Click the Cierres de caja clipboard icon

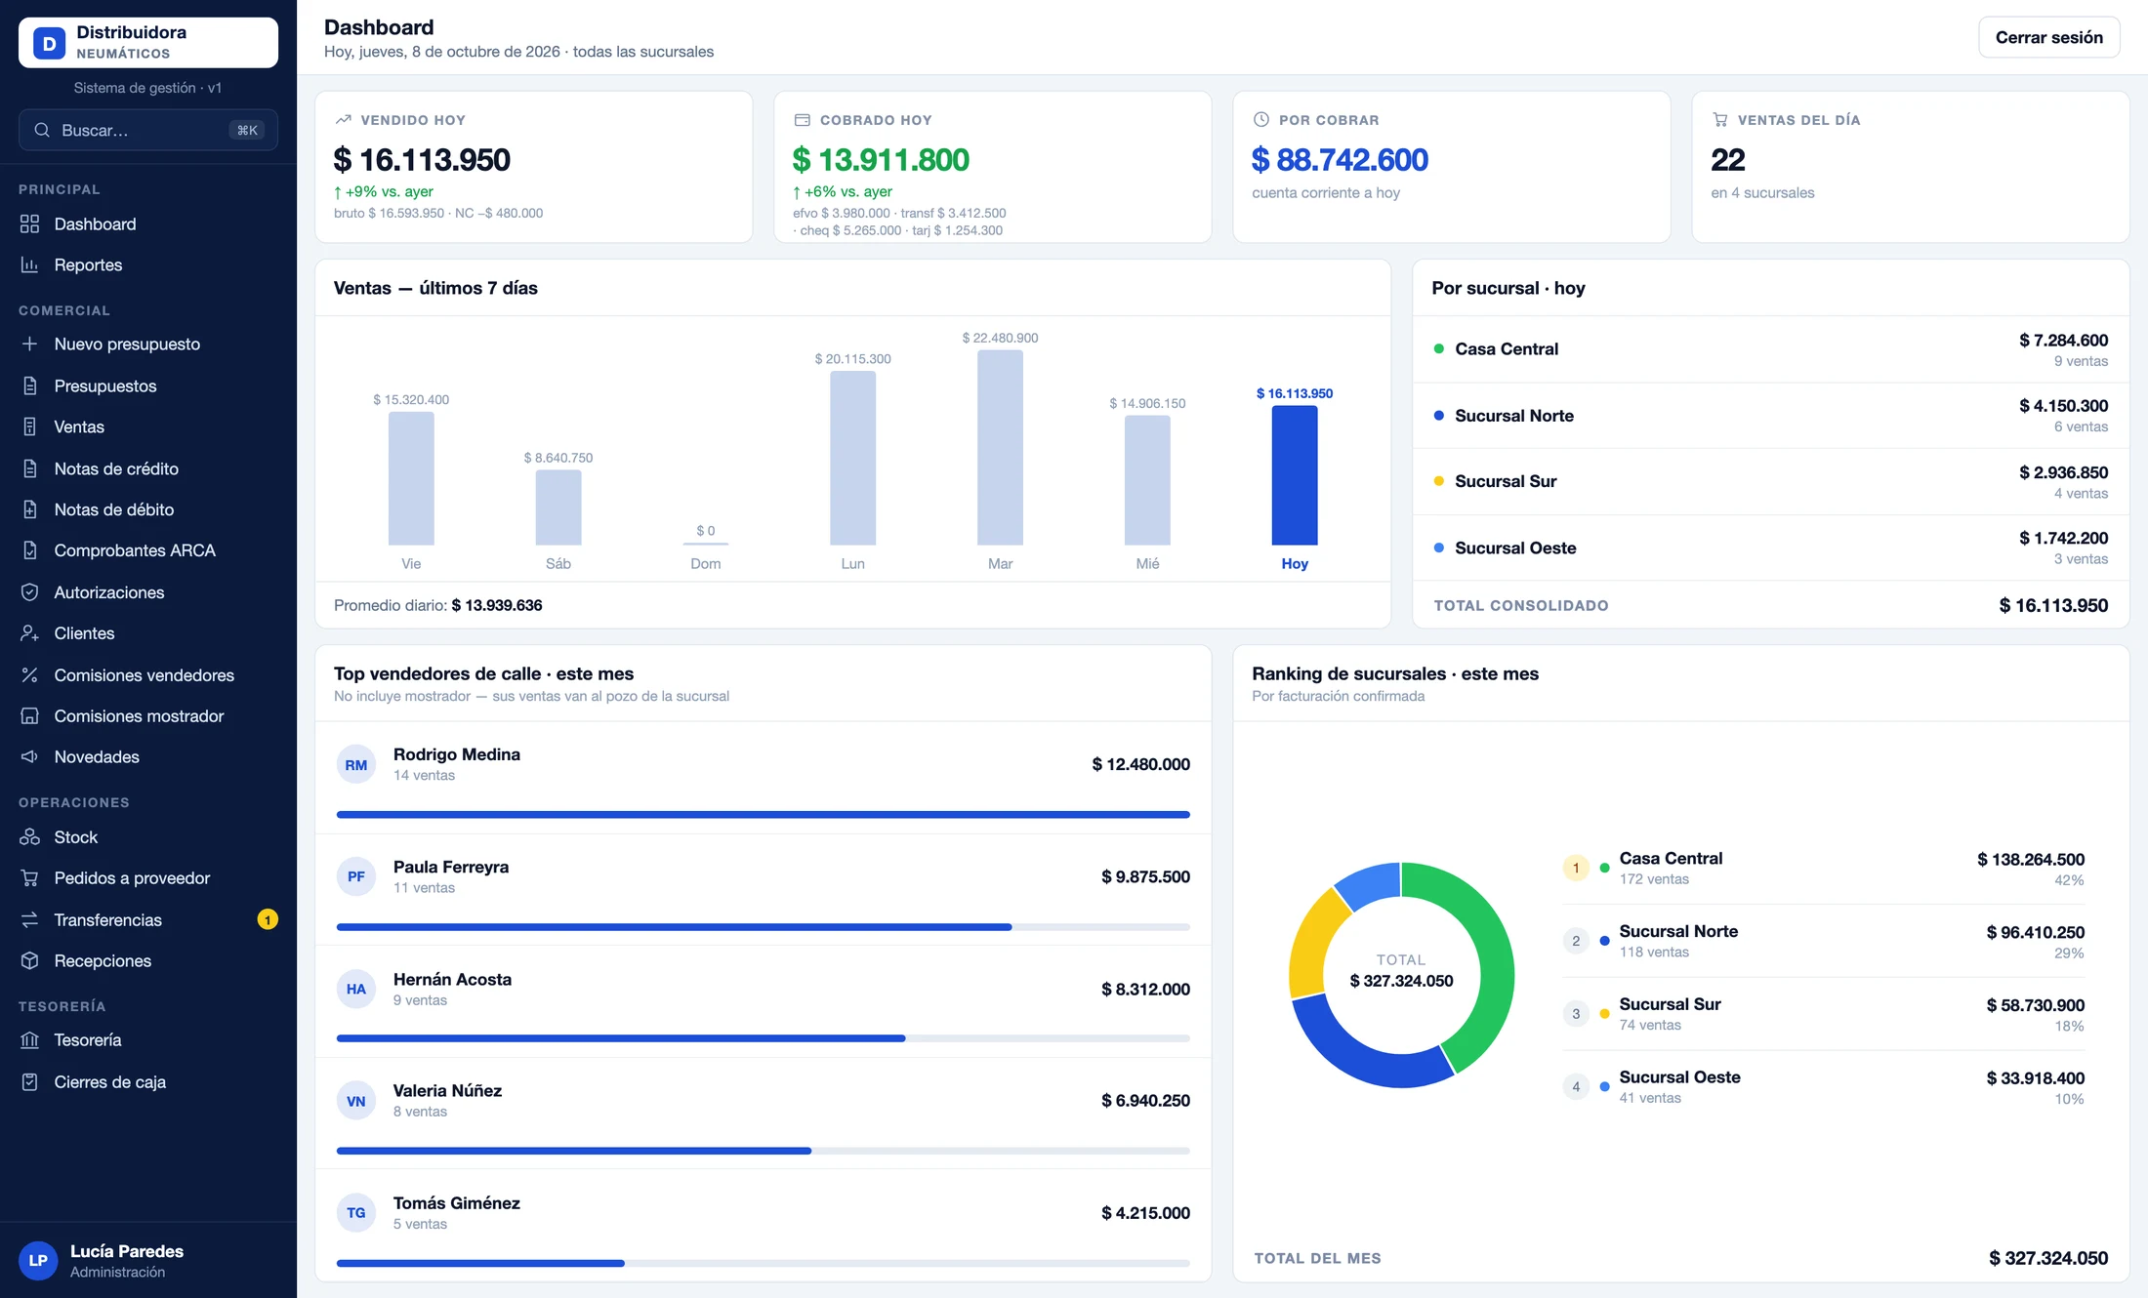[29, 1082]
